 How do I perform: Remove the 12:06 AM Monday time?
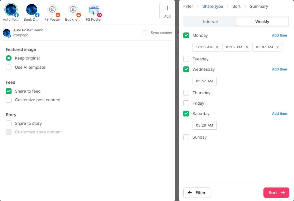(x=217, y=47)
